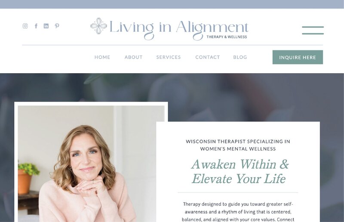Image resolution: width=344 pixels, height=222 pixels.
Task: Open the LinkedIn social icon
Action: tap(46, 26)
